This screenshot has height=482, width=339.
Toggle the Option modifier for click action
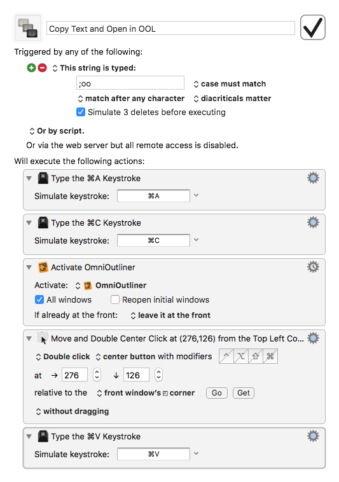tap(241, 356)
